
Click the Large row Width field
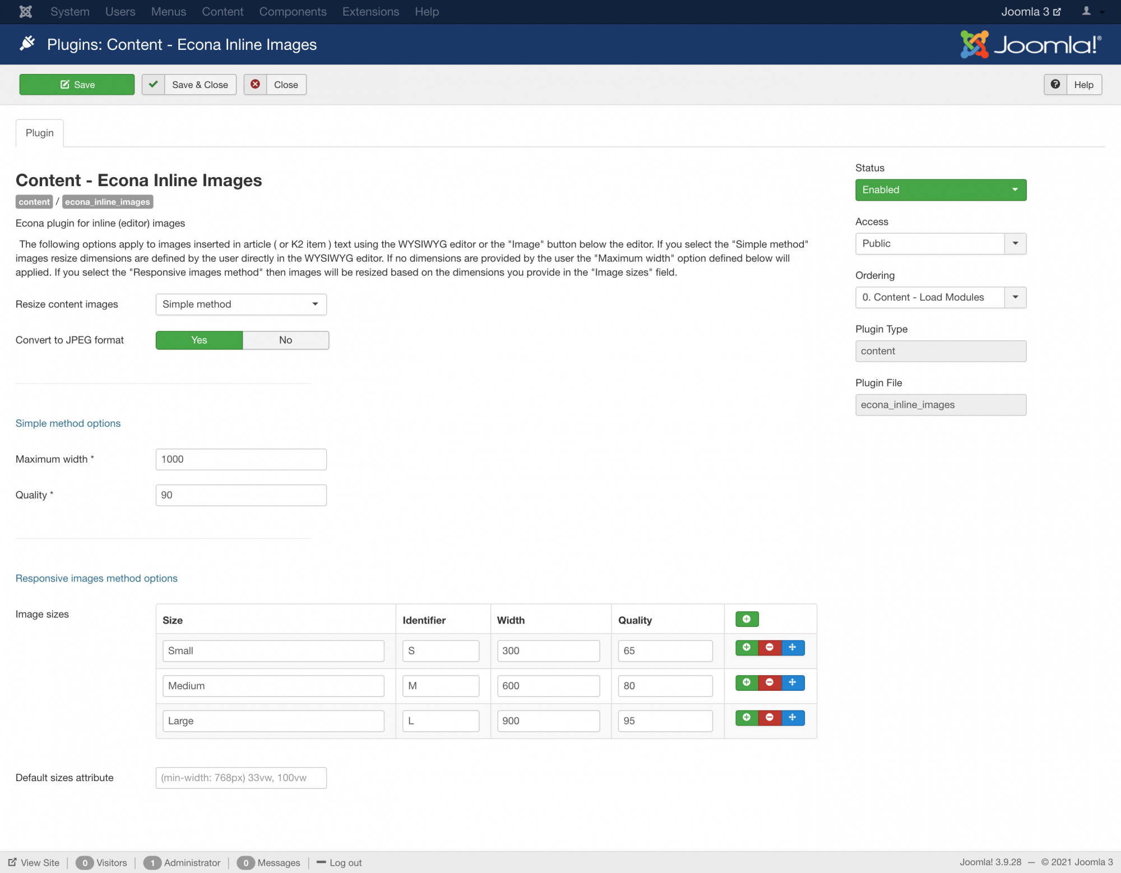pyautogui.click(x=548, y=720)
